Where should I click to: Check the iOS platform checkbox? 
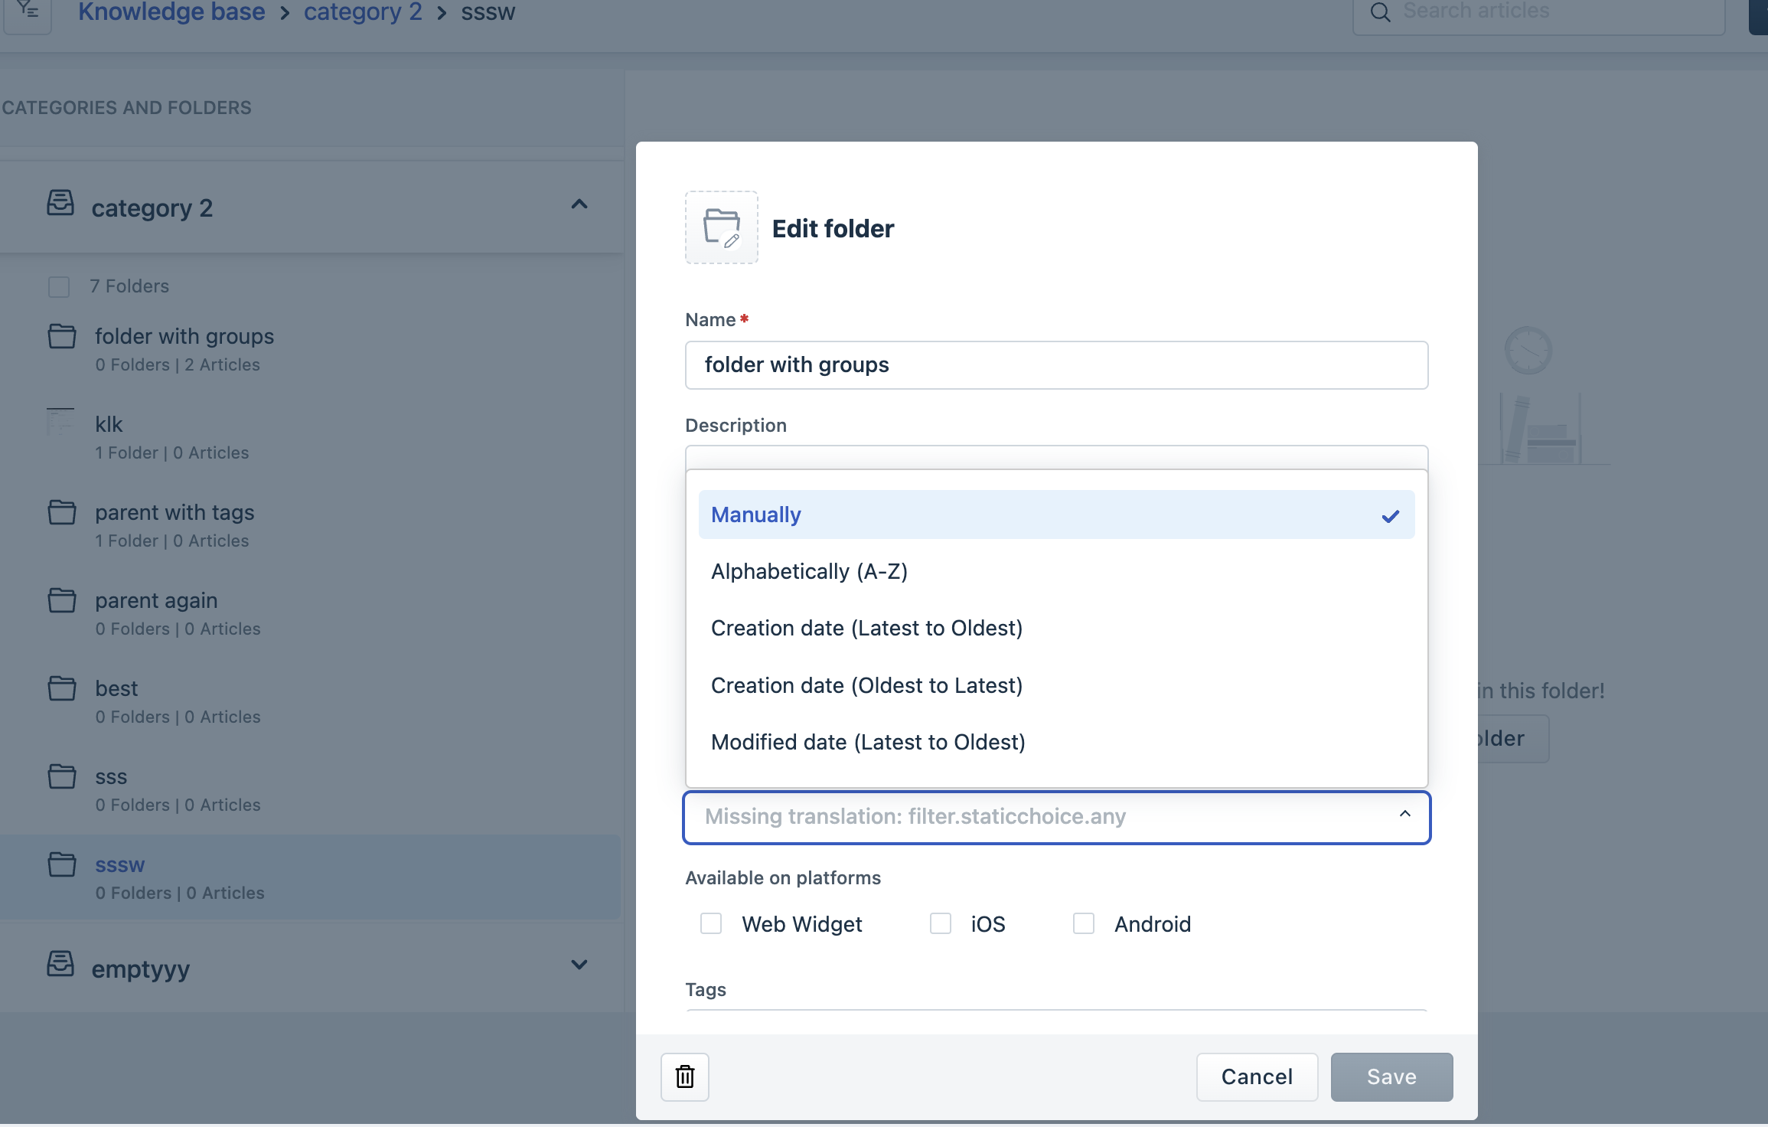point(941,923)
